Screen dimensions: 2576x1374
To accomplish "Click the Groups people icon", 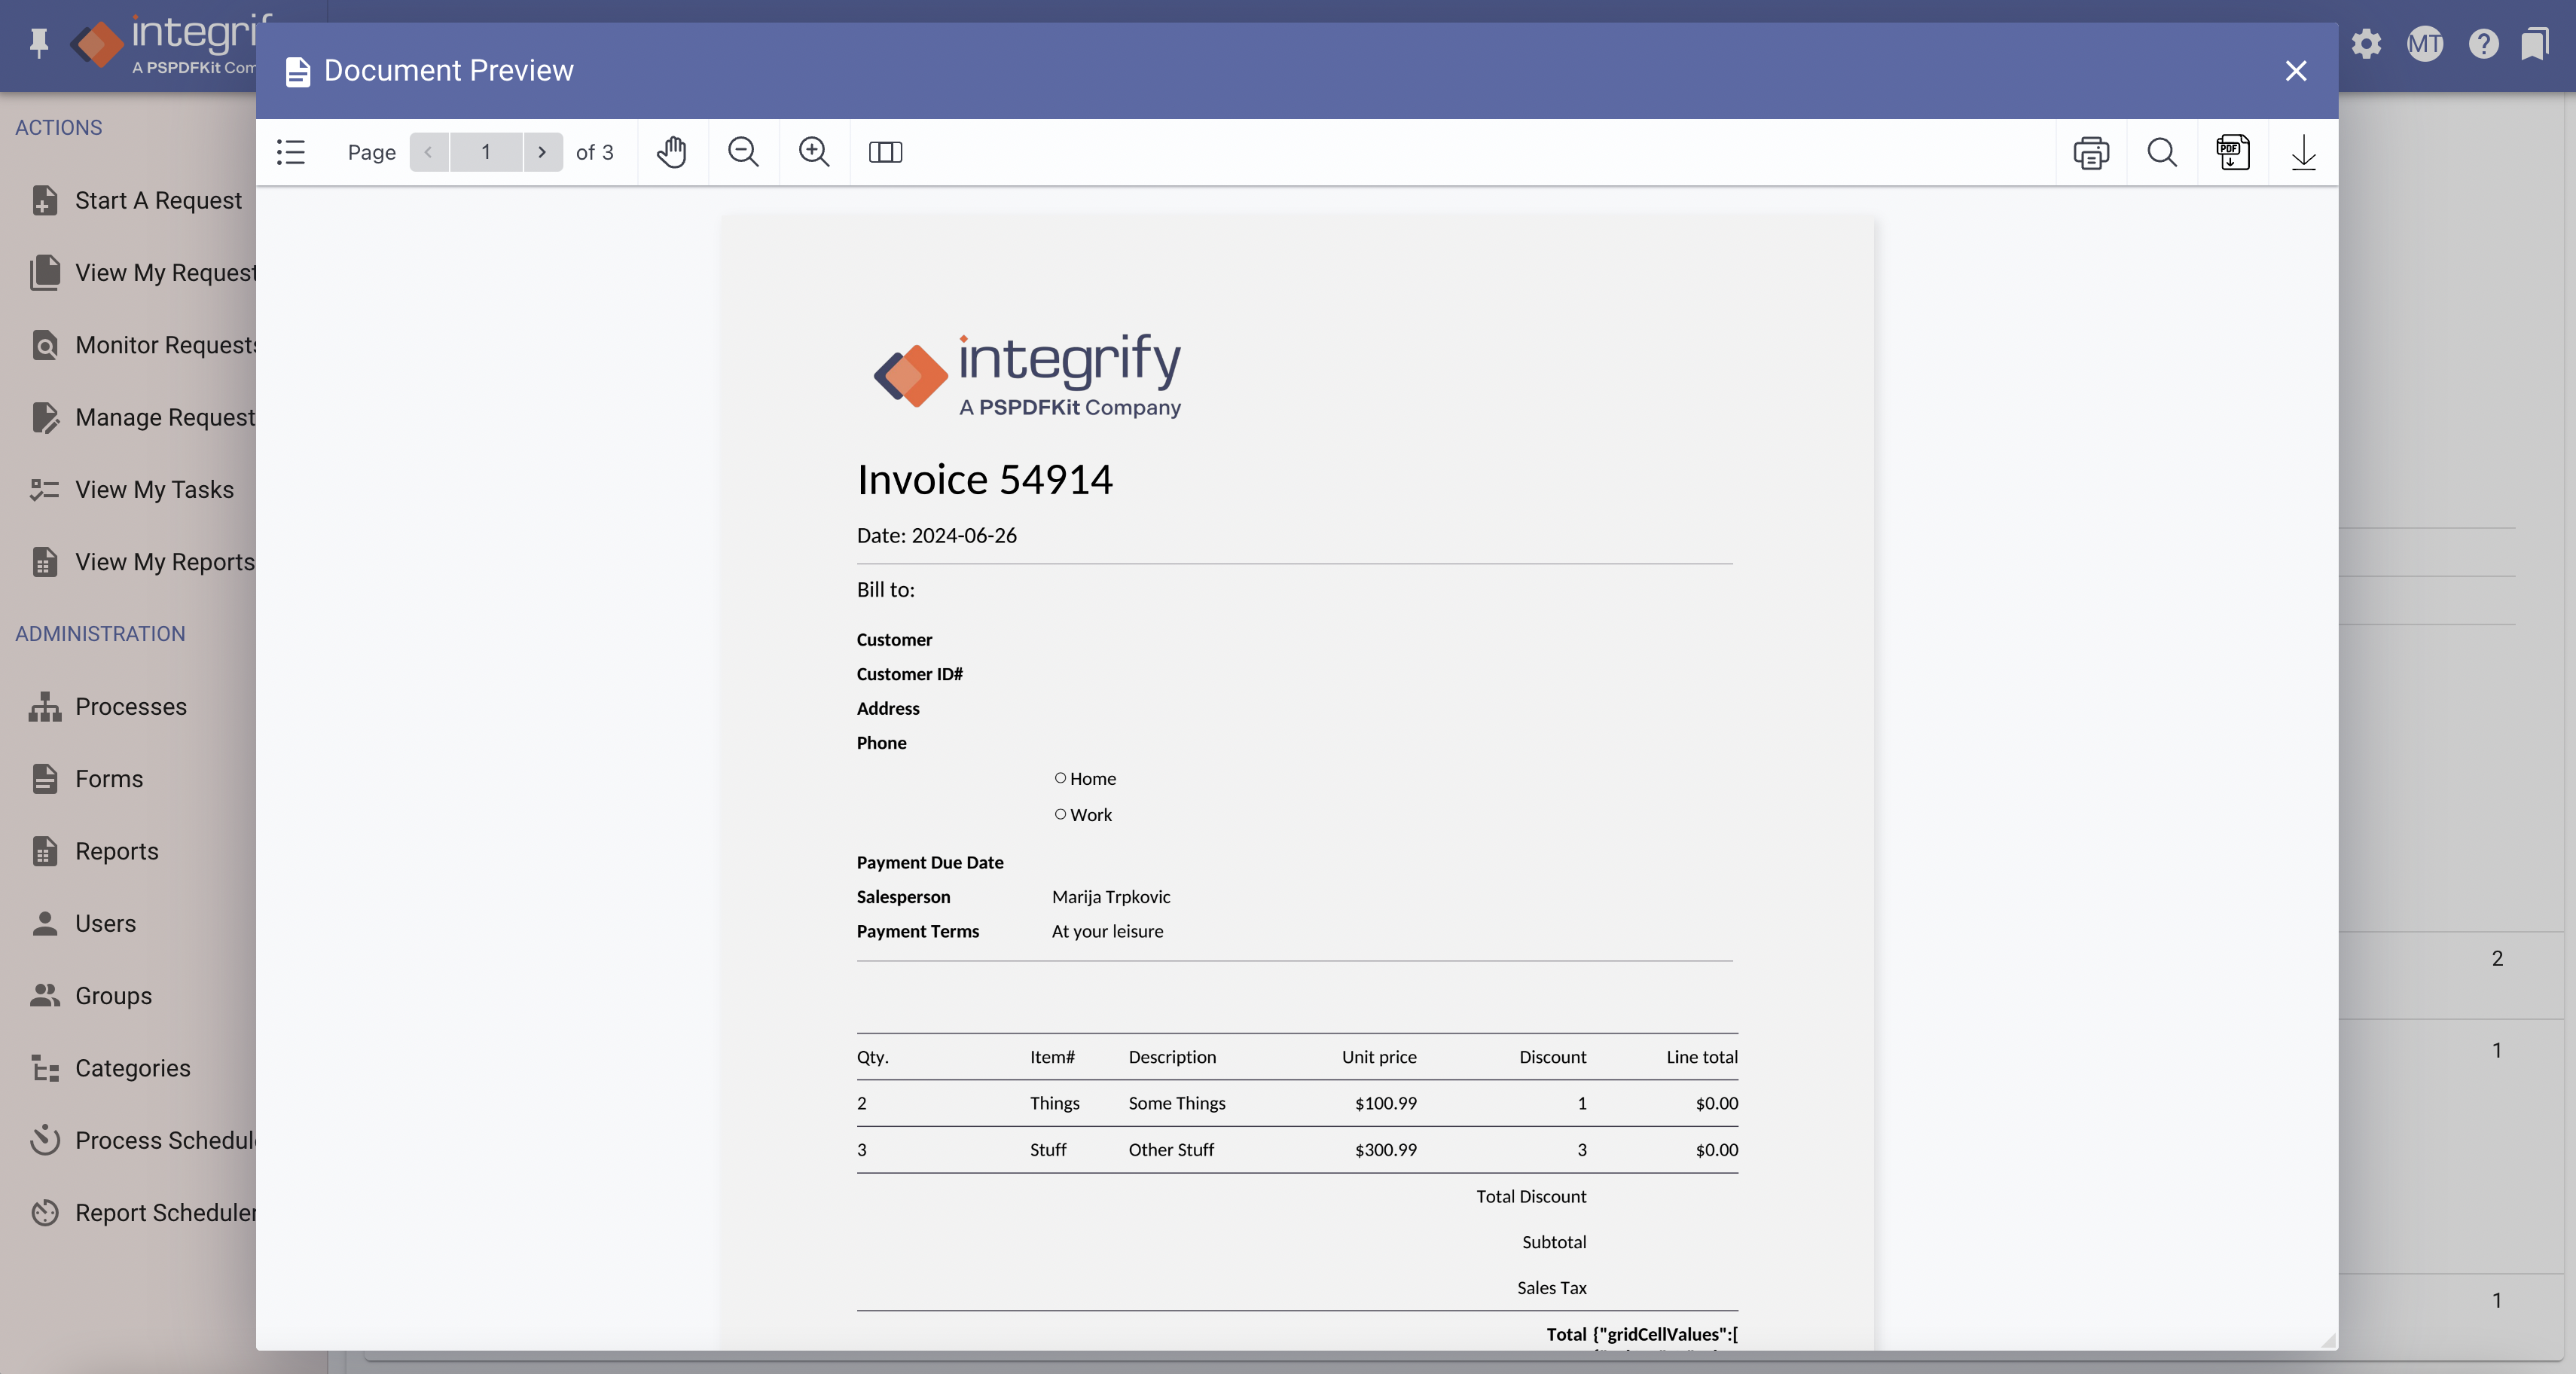I will pyautogui.click(x=44, y=995).
